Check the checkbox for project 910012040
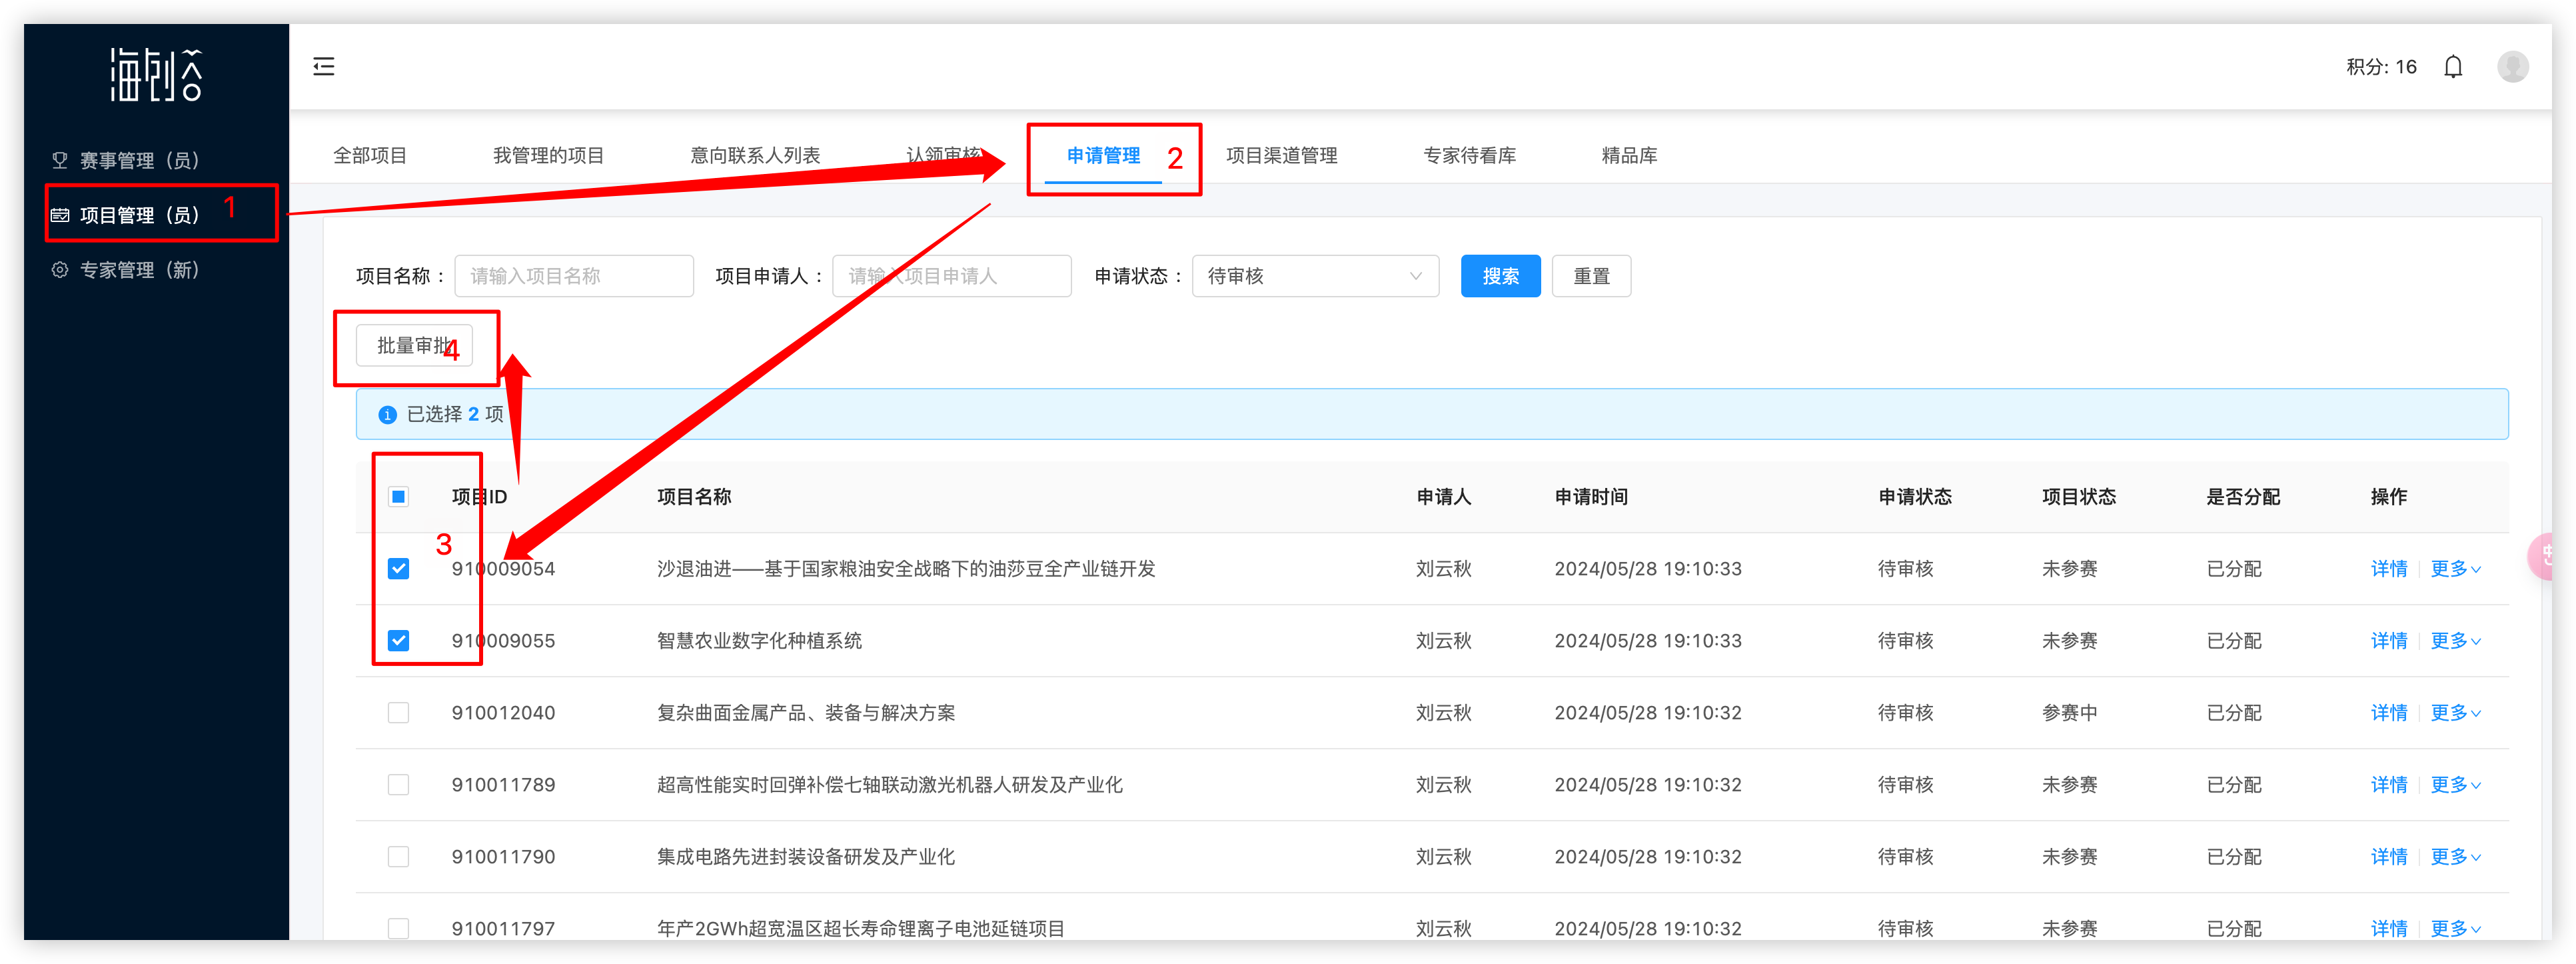The image size is (2576, 964). pyautogui.click(x=398, y=713)
